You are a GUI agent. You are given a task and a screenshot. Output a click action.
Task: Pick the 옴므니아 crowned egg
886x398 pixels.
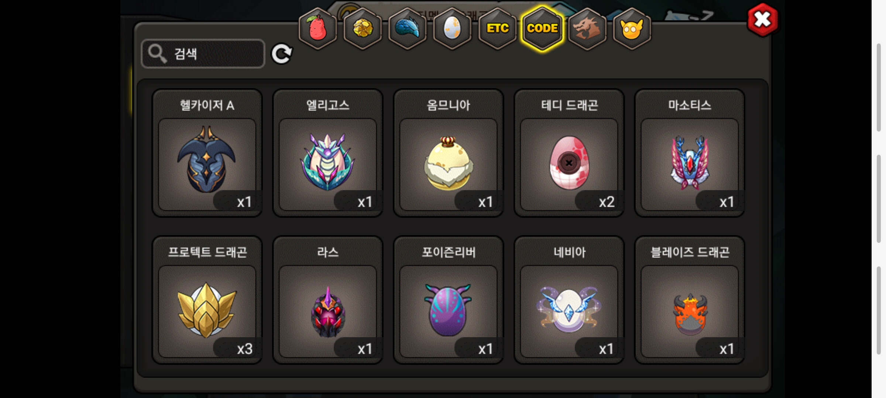[449, 153]
